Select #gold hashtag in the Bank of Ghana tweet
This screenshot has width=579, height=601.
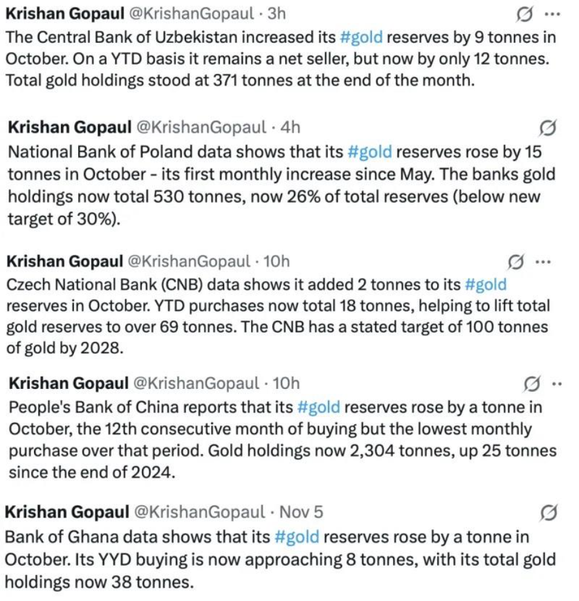pyautogui.click(x=296, y=536)
